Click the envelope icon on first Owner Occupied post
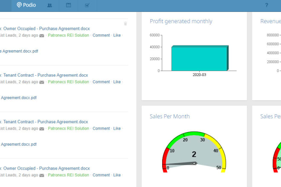 coord(42,36)
